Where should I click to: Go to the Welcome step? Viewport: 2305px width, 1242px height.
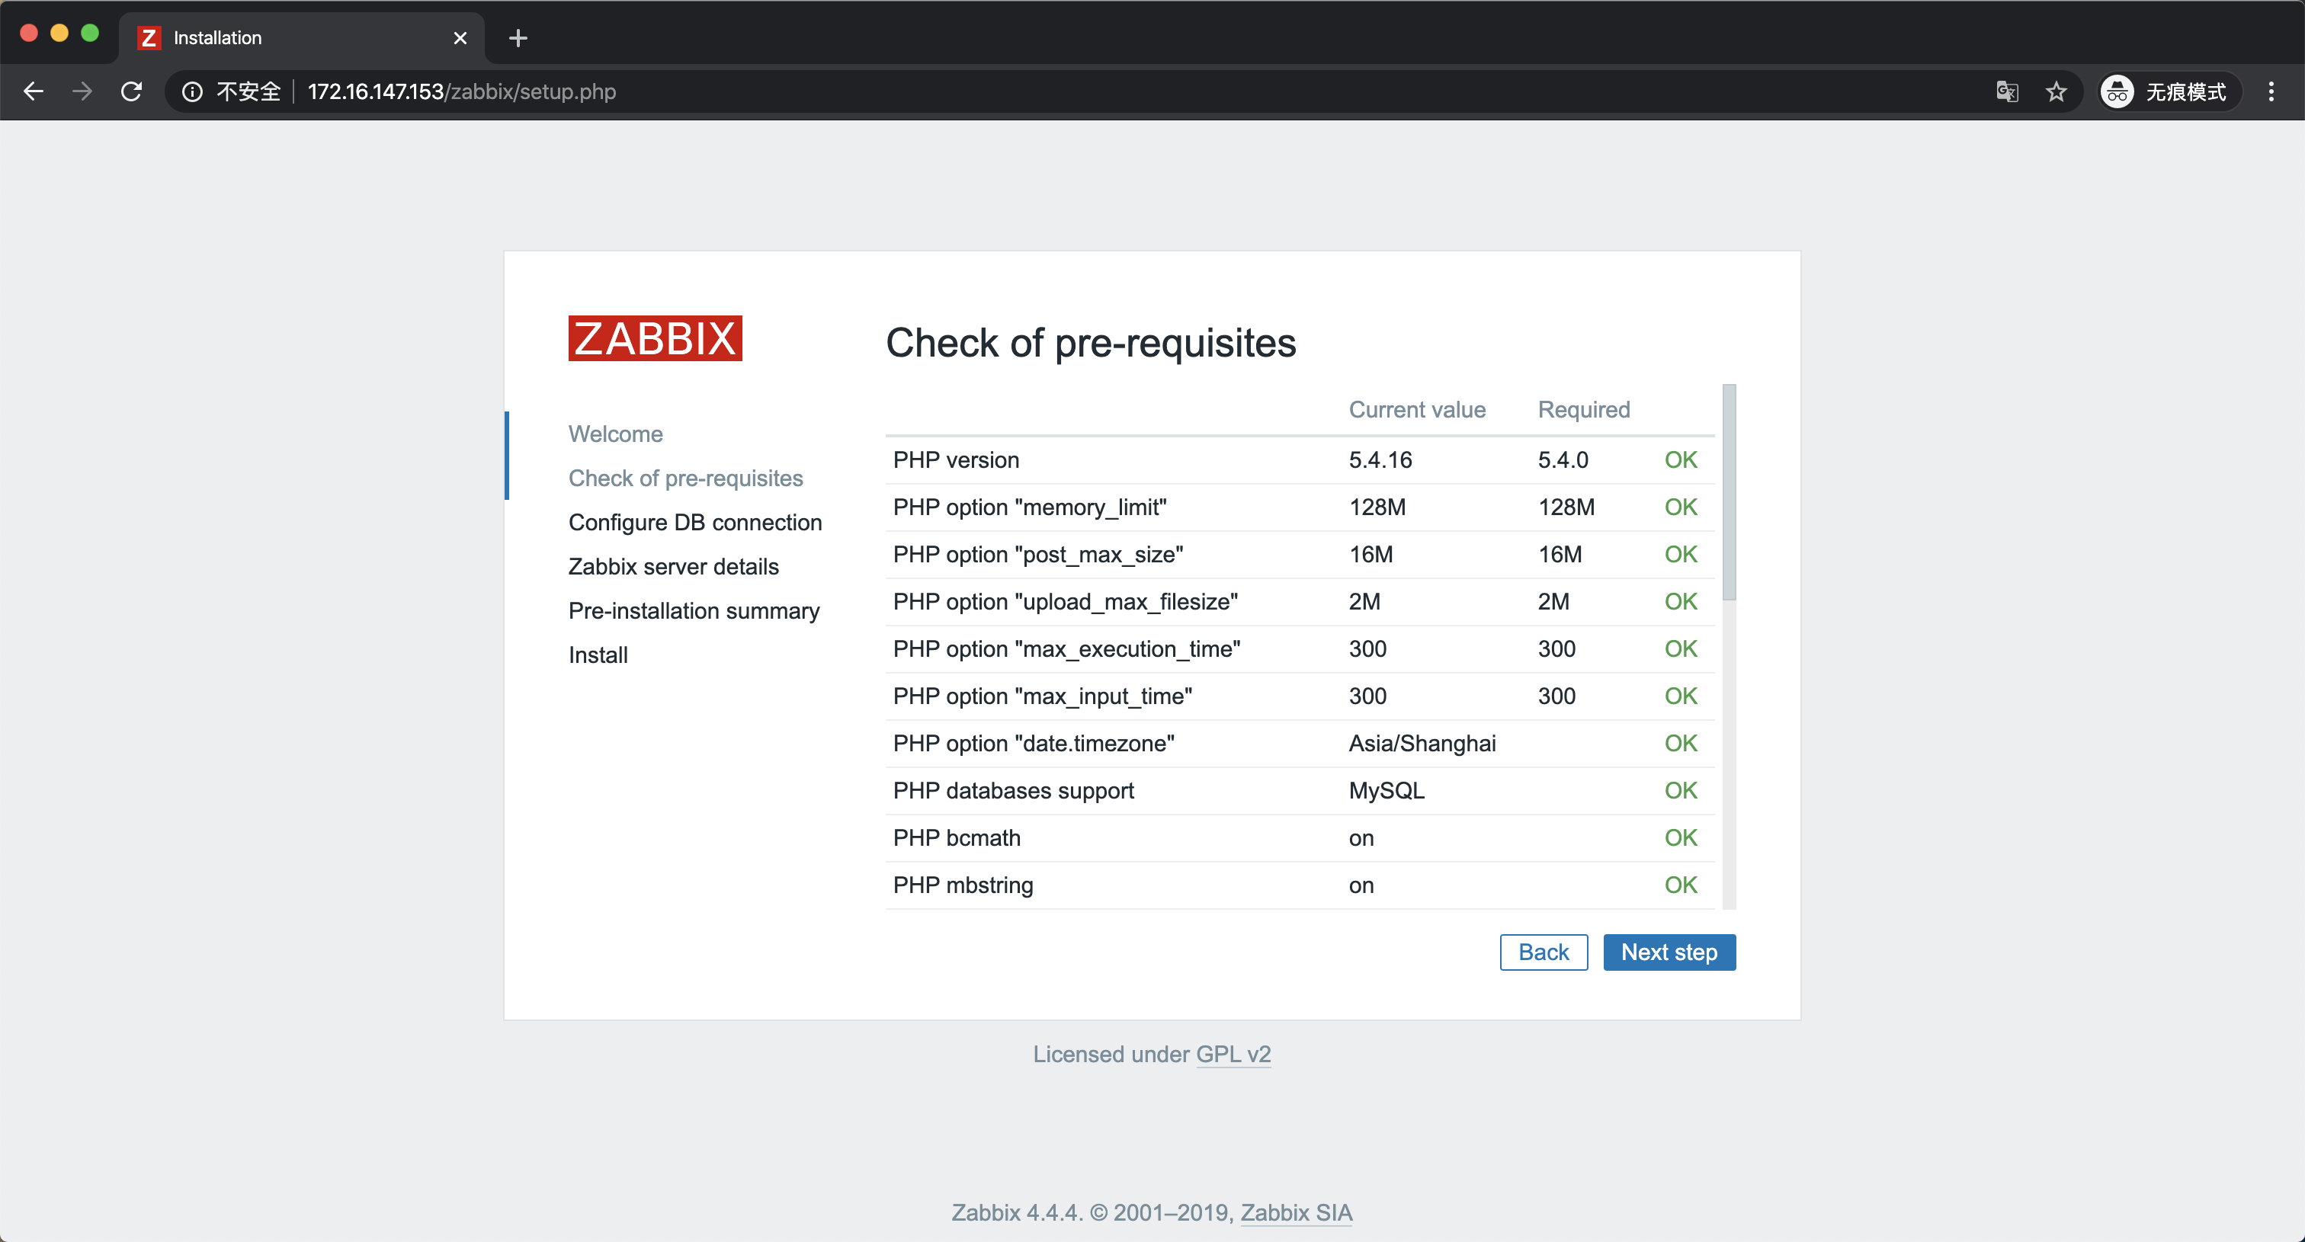pyautogui.click(x=616, y=434)
